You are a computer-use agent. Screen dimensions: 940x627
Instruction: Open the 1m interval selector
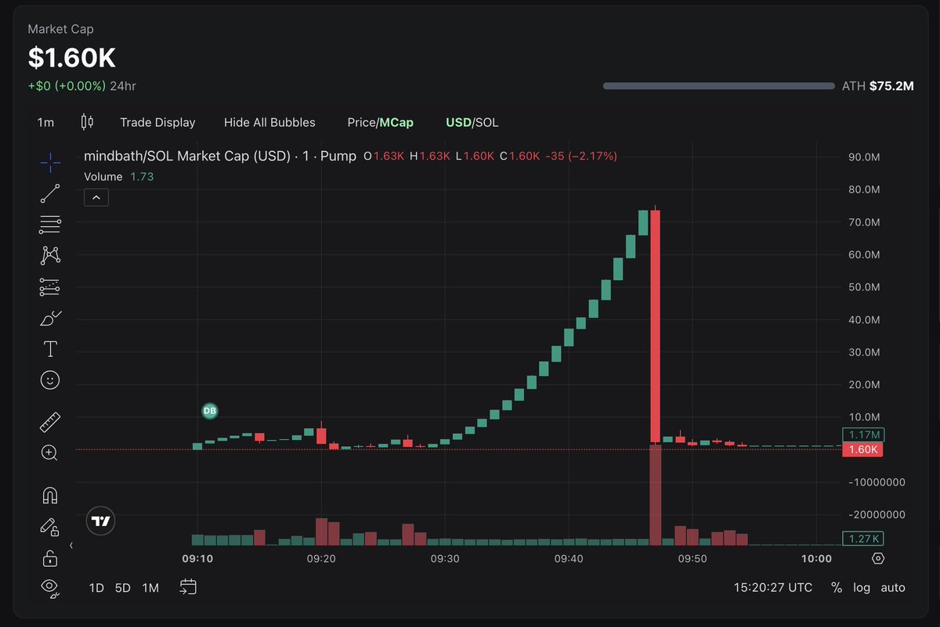coord(45,122)
